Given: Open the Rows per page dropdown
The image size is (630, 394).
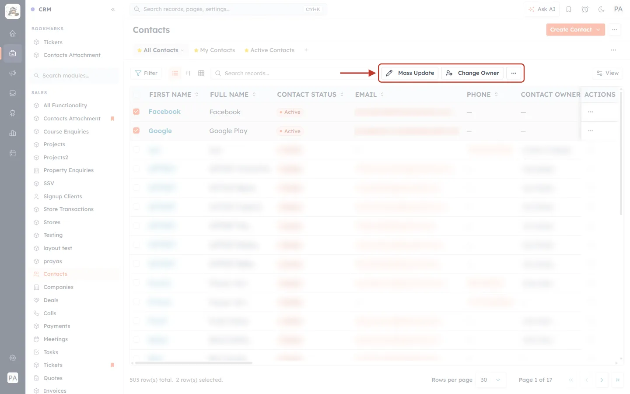Looking at the screenshot, I should (x=490, y=380).
